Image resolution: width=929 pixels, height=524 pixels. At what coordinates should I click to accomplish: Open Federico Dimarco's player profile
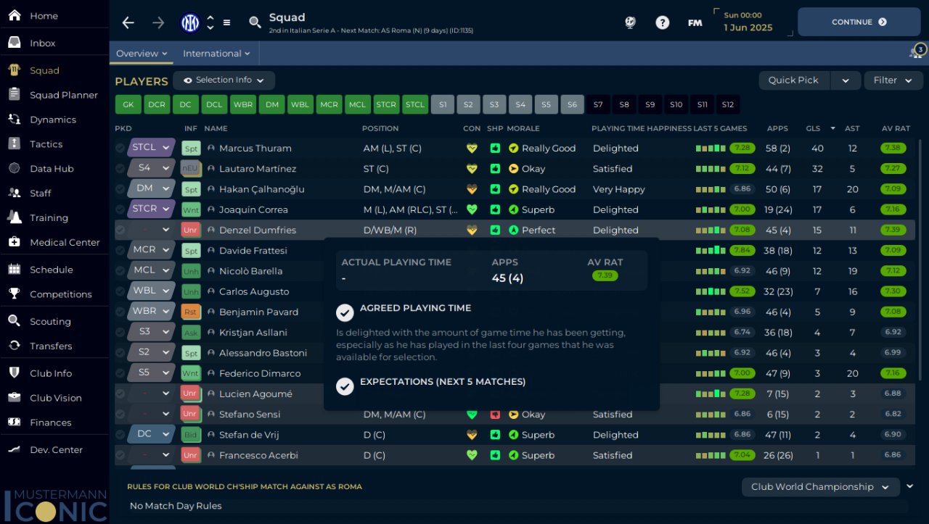pyautogui.click(x=260, y=373)
